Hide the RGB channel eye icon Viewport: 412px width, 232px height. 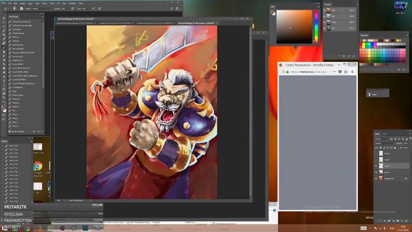(x=324, y=10)
